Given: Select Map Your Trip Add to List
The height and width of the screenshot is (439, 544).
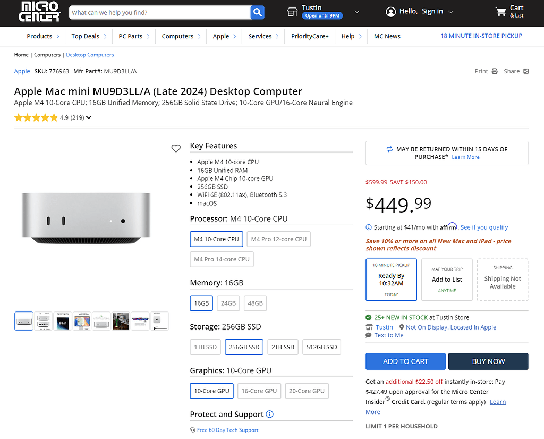Looking at the screenshot, I should [447, 280].
